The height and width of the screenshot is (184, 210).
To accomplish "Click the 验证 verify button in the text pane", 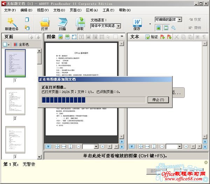I will click(x=152, y=37).
